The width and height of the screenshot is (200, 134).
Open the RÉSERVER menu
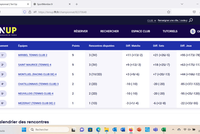(81, 31)
